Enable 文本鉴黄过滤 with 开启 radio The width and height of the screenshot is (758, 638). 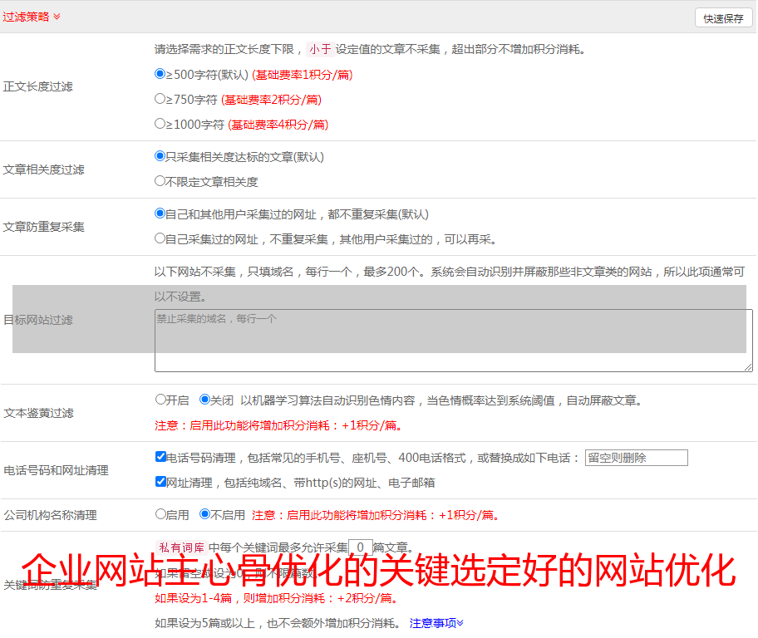(x=161, y=400)
